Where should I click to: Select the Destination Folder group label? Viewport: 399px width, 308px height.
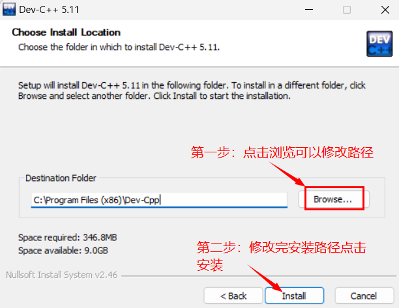61,178
